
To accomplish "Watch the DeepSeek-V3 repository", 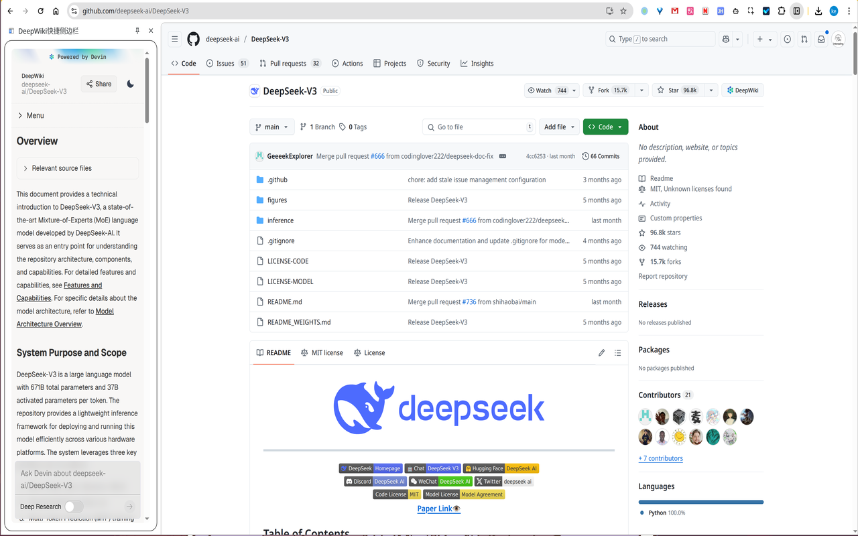I will pyautogui.click(x=548, y=90).
